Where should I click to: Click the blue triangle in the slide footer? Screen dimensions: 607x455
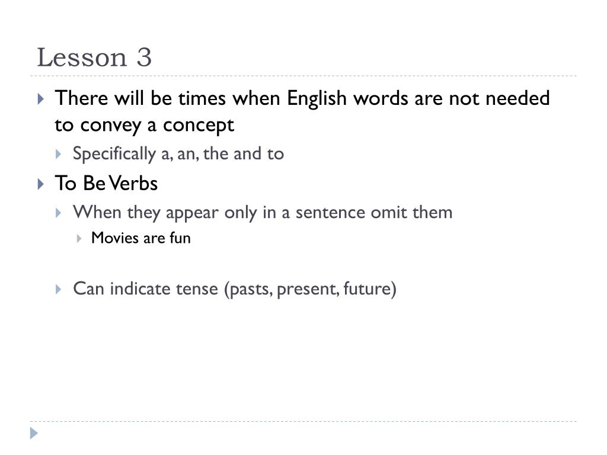pyautogui.click(x=34, y=433)
